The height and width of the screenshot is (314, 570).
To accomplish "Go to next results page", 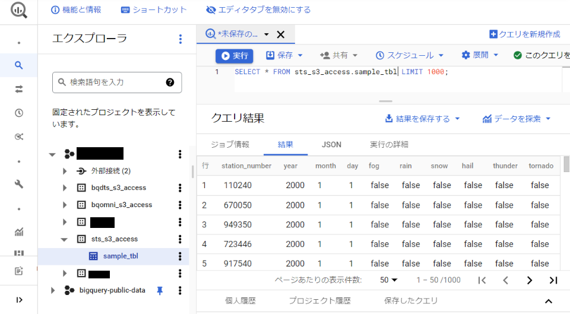I will 529,280.
